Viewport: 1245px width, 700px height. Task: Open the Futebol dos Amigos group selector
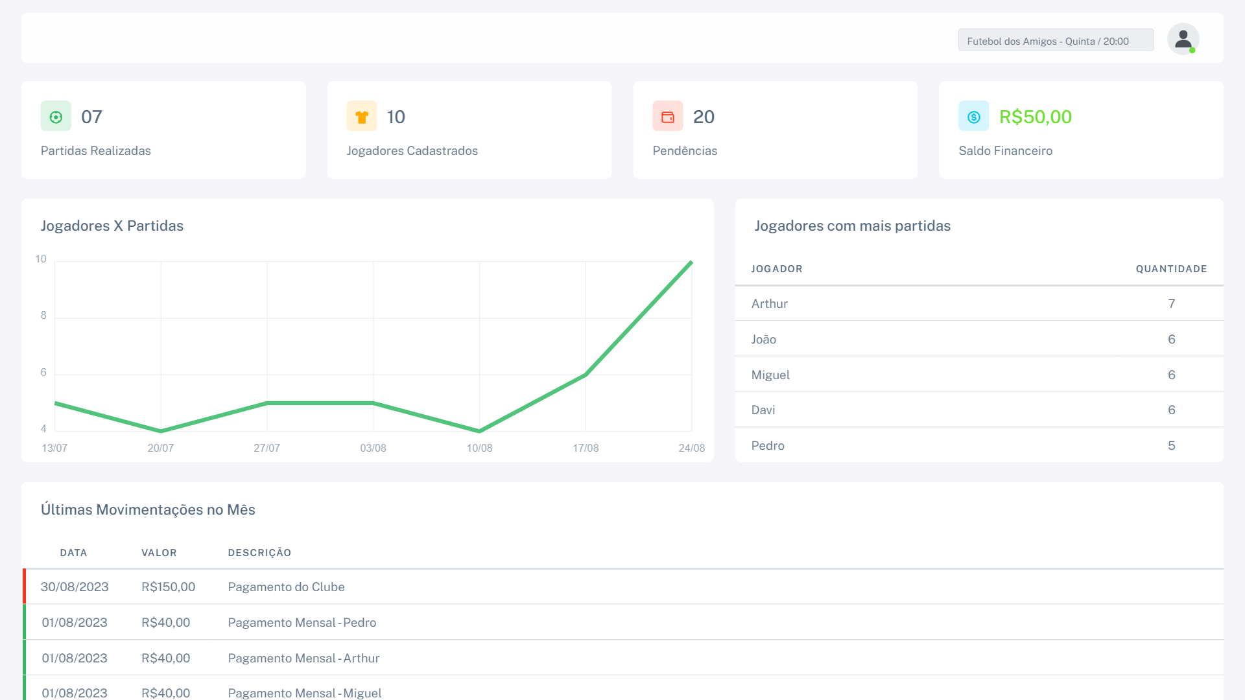click(1056, 40)
